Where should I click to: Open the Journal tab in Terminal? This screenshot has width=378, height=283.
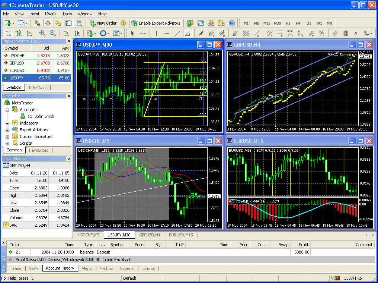point(148,268)
